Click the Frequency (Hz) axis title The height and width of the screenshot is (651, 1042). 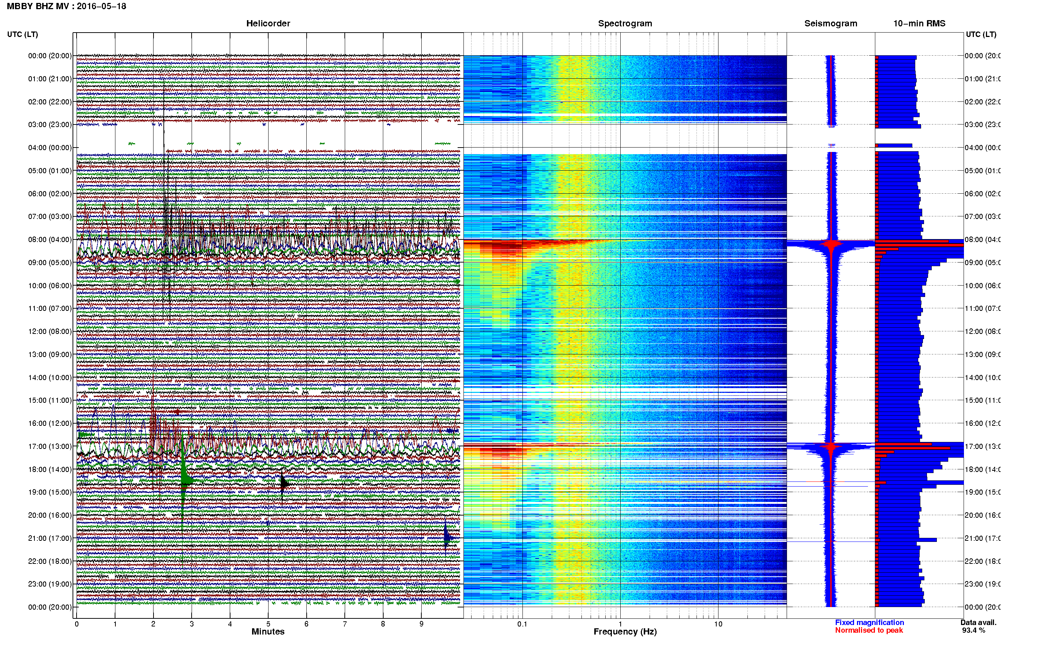coord(625,632)
